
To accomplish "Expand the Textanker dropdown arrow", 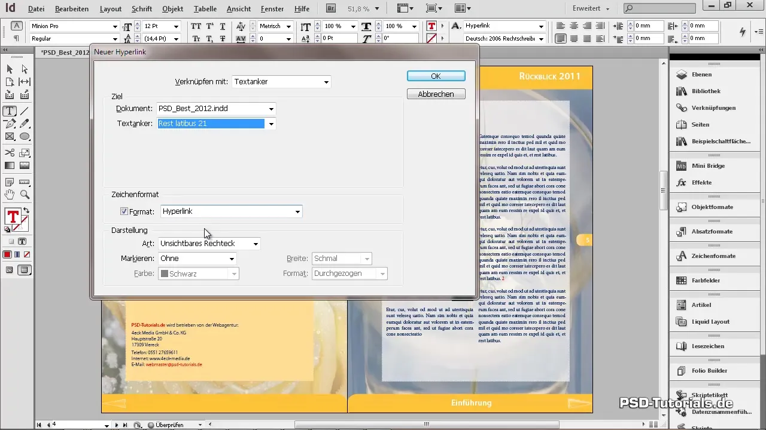I will 271,124.
